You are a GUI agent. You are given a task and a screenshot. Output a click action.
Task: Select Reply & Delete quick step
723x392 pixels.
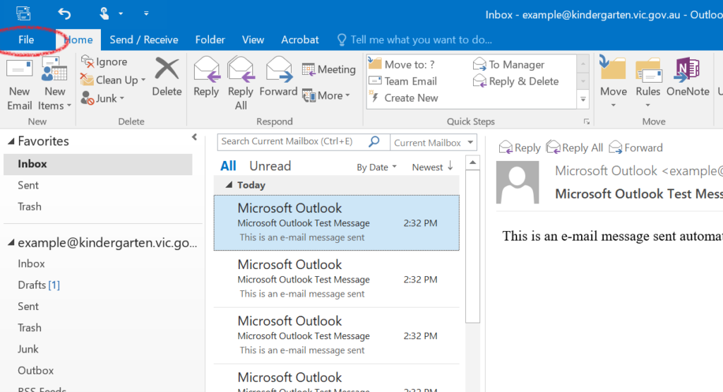coord(515,81)
